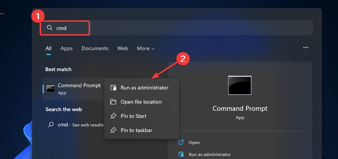338x159 pixels.
Task: Choose Open file location in context menu
Action: [x=142, y=102]
